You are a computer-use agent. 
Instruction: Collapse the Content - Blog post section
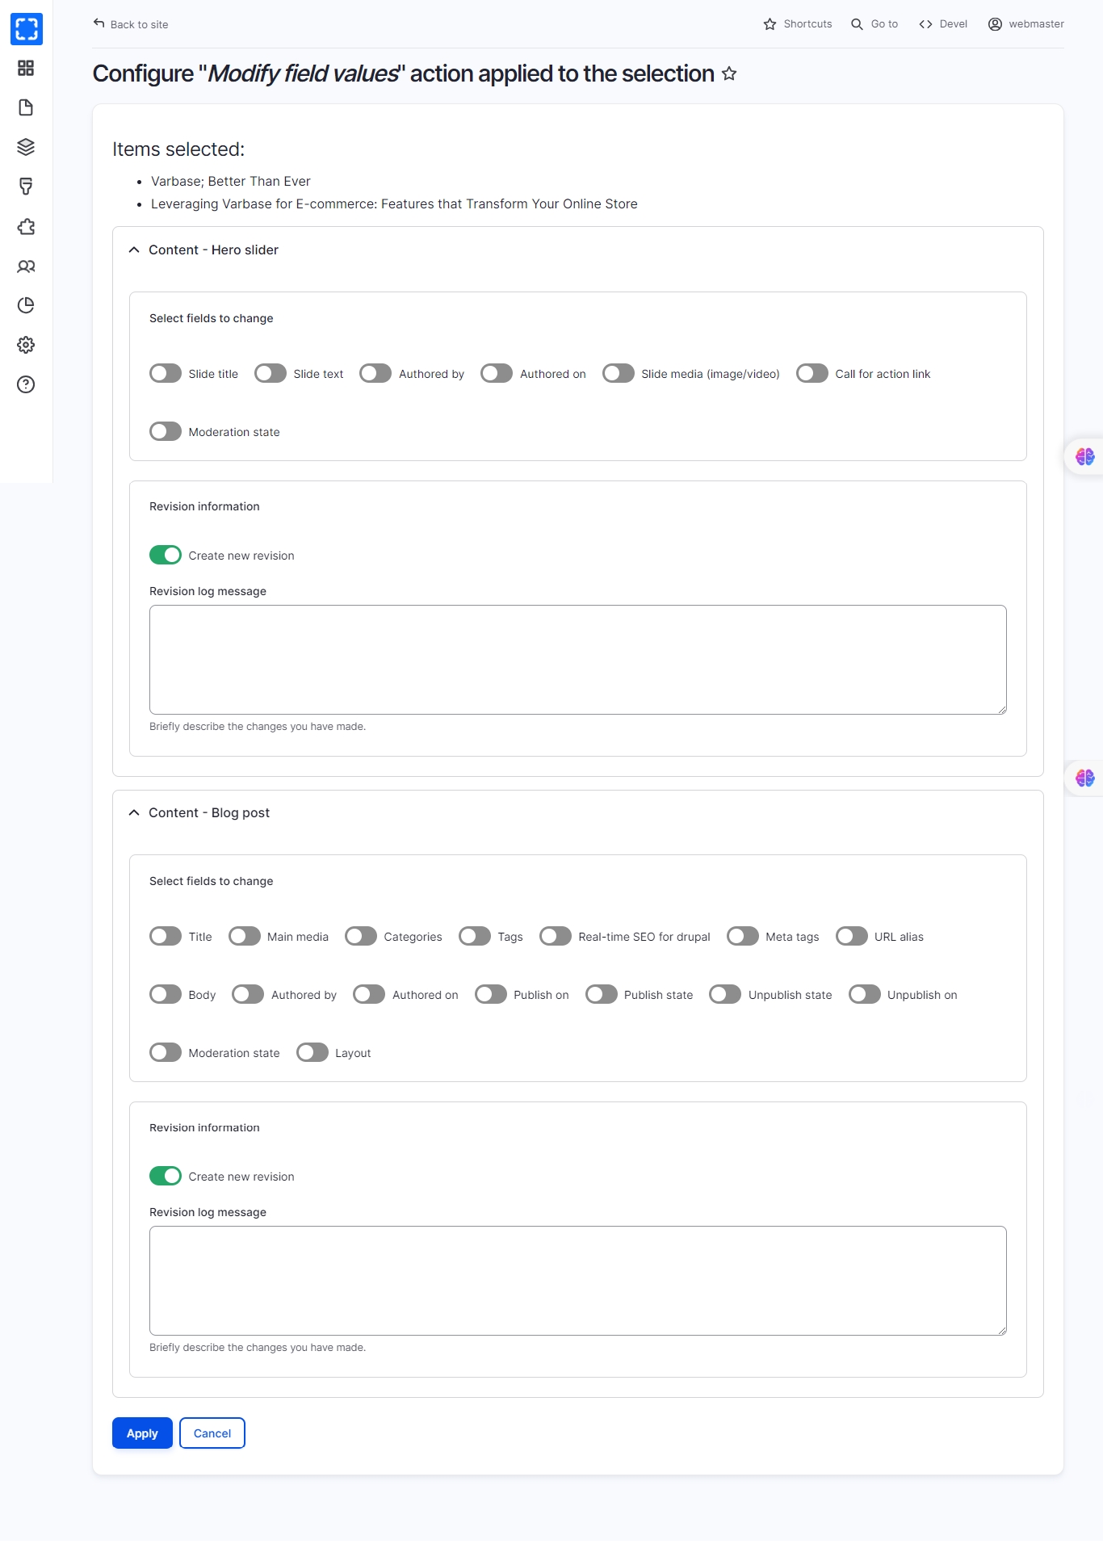[x=199, y=813]
